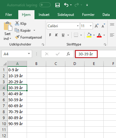
Task: Select cell with 50-59 år
Action: click(x=17, y=100)
